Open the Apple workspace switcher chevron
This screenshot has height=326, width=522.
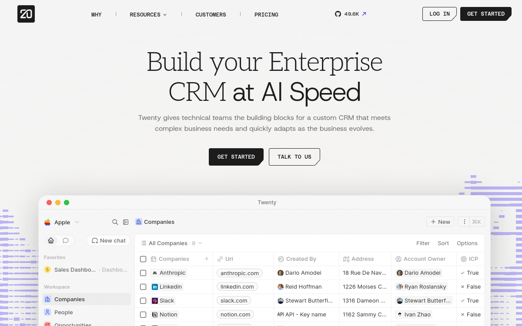click(x=77, y=222)
